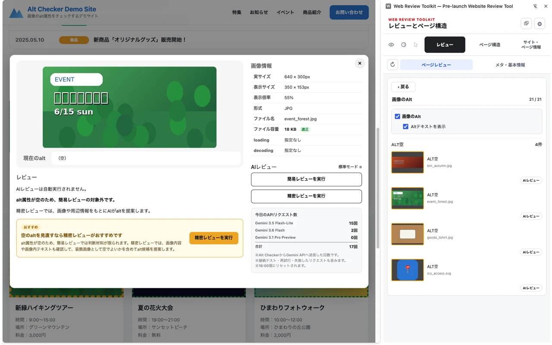Viewport: 552px width, 345px height.
Task: Open the toolkit settings gear
Action: [539, 24]
